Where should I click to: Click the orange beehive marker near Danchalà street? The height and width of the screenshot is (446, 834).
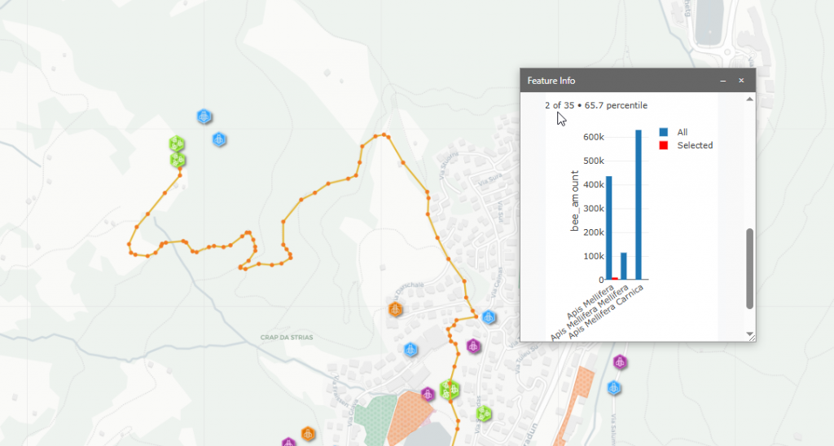coord(396,309)
